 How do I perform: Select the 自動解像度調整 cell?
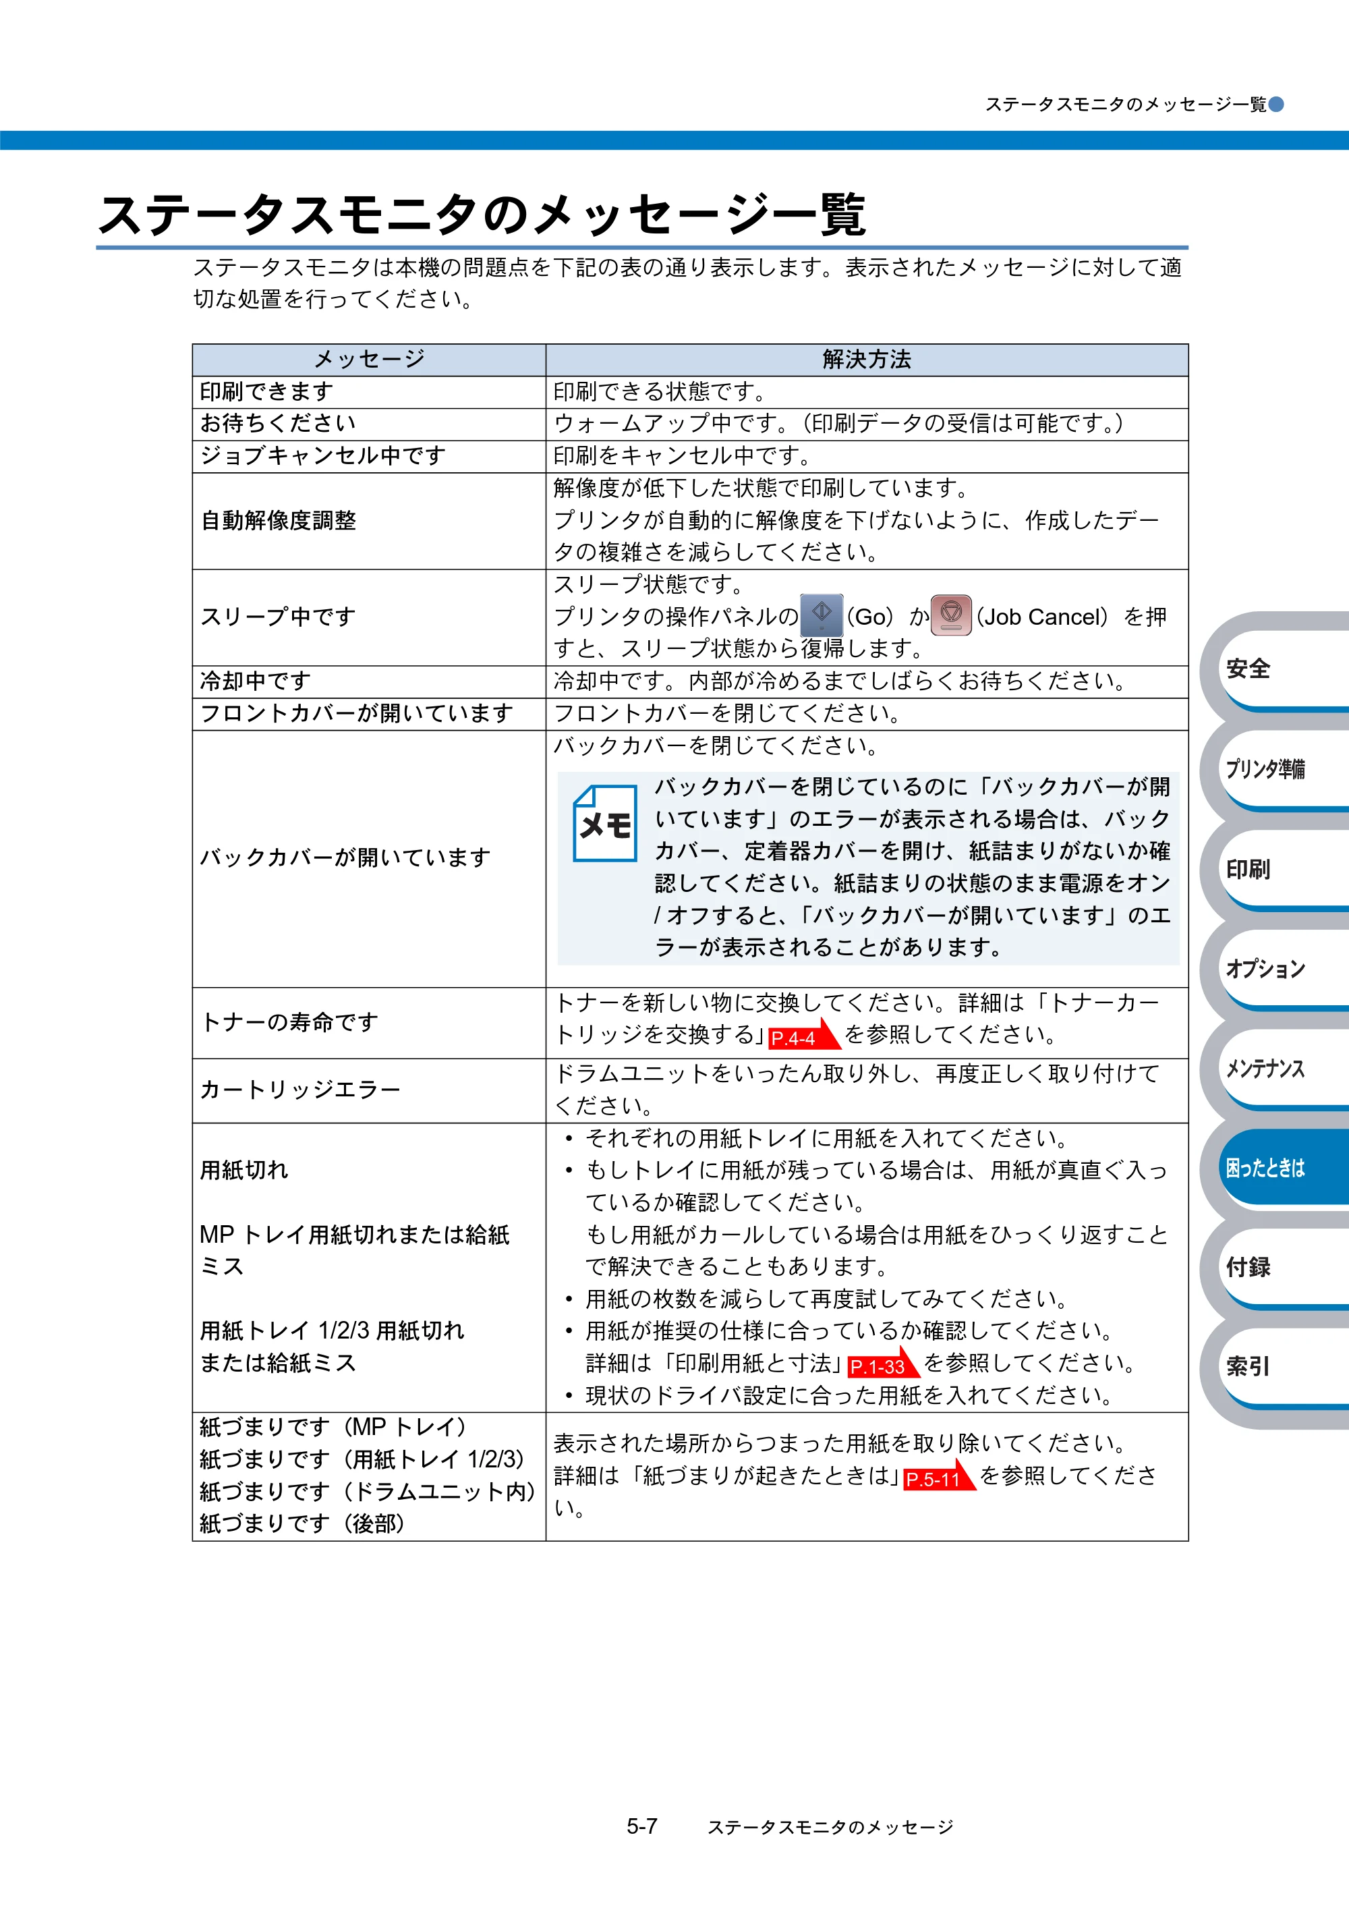click(x=369, y=521)
